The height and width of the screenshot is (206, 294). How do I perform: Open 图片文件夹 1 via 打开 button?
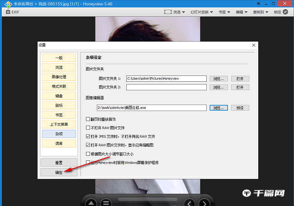click(240, 79)
